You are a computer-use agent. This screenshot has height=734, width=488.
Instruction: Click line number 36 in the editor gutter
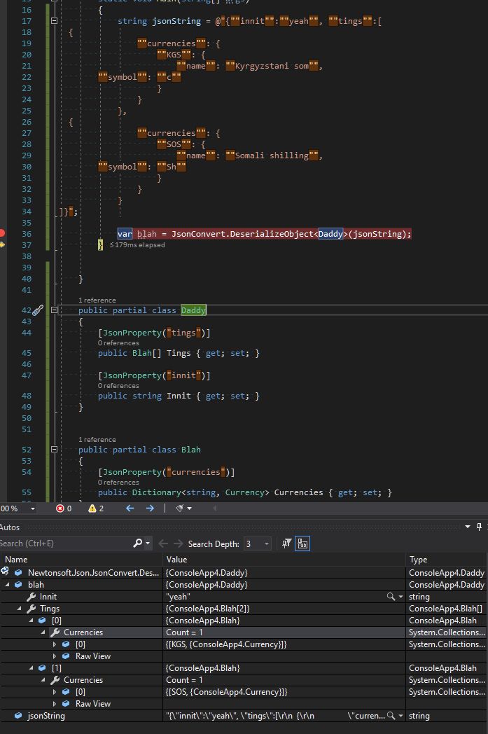27,234
